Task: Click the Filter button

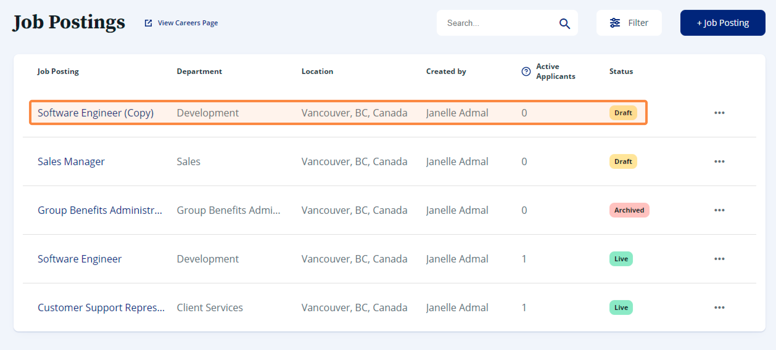Action: pos(629,23)
